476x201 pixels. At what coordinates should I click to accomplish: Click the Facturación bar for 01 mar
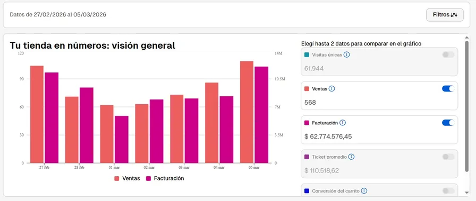(x=122, y=139)
